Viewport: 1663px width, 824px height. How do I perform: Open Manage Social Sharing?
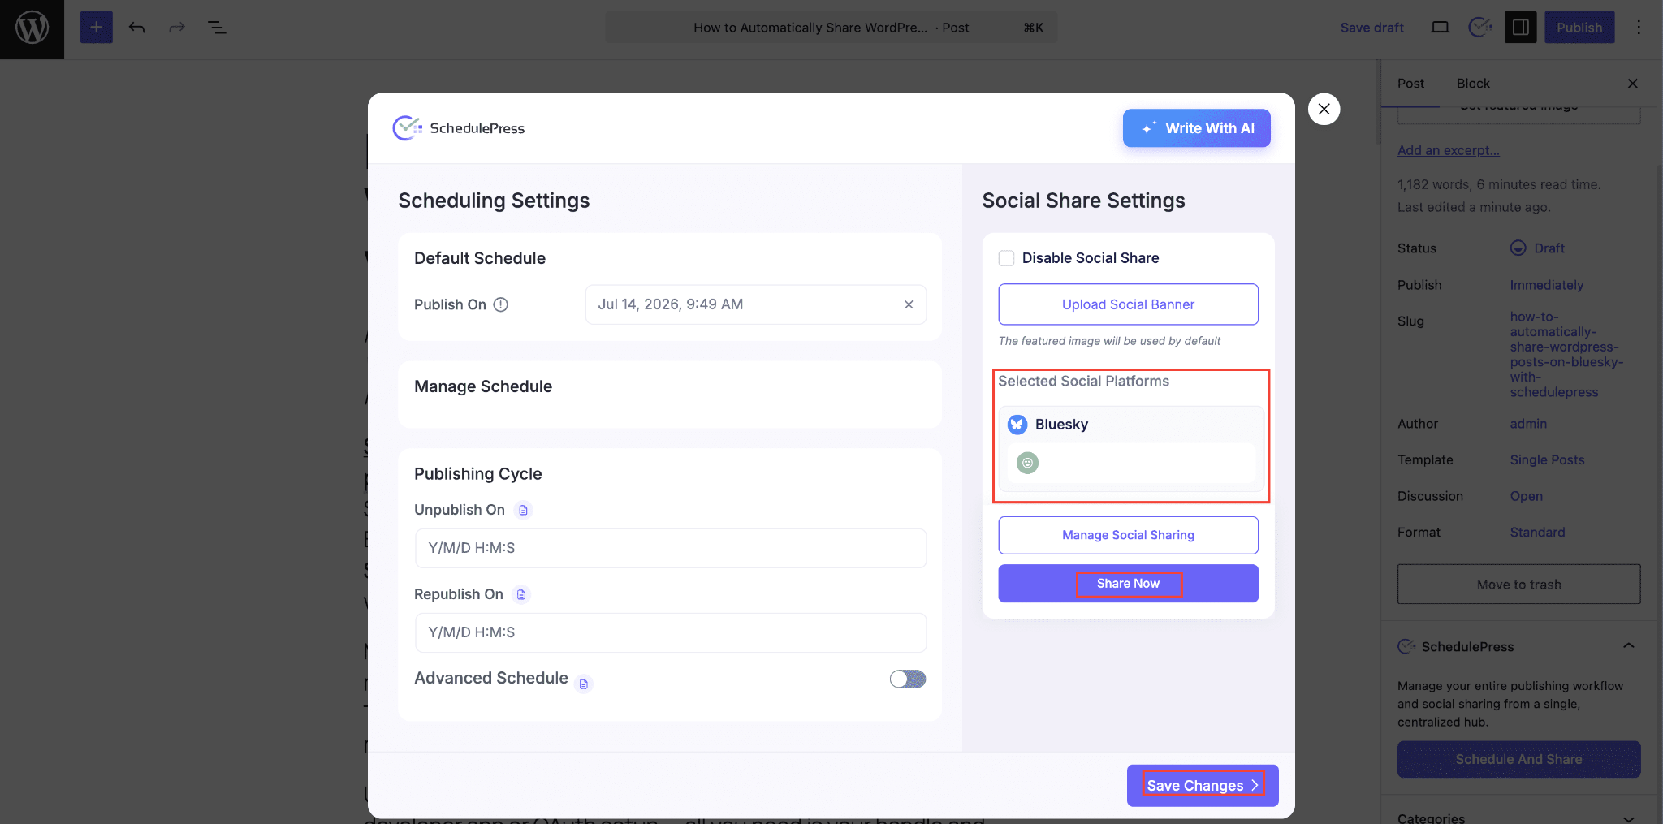[x=1128, y=535]
